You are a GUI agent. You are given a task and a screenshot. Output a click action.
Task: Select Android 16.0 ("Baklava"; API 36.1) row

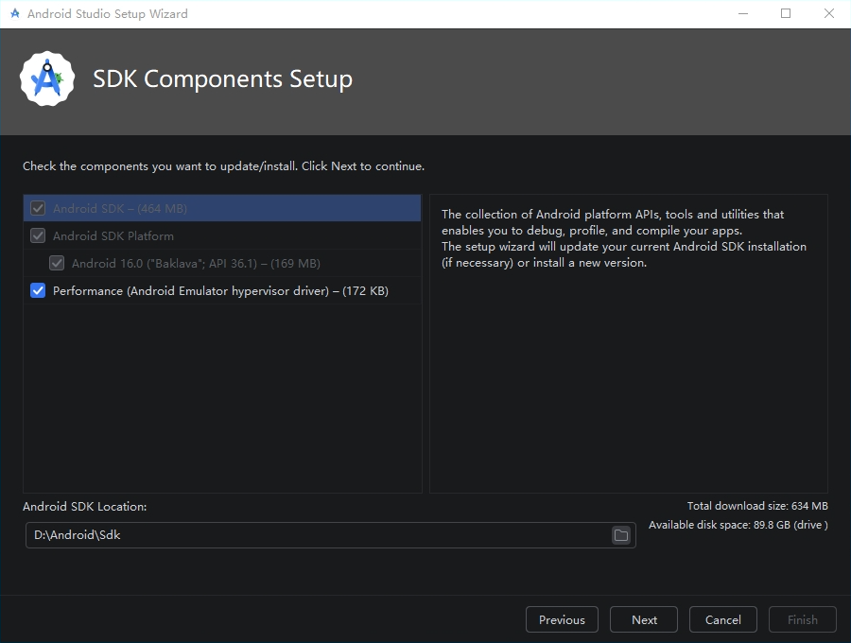[x=222, y=263]
